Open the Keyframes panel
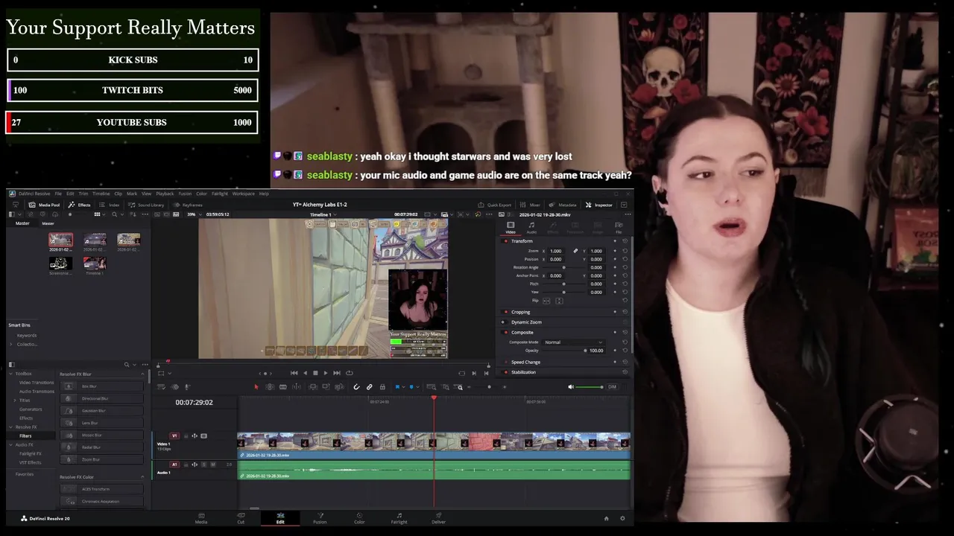The image size is (954, 536). pos(188,205)
